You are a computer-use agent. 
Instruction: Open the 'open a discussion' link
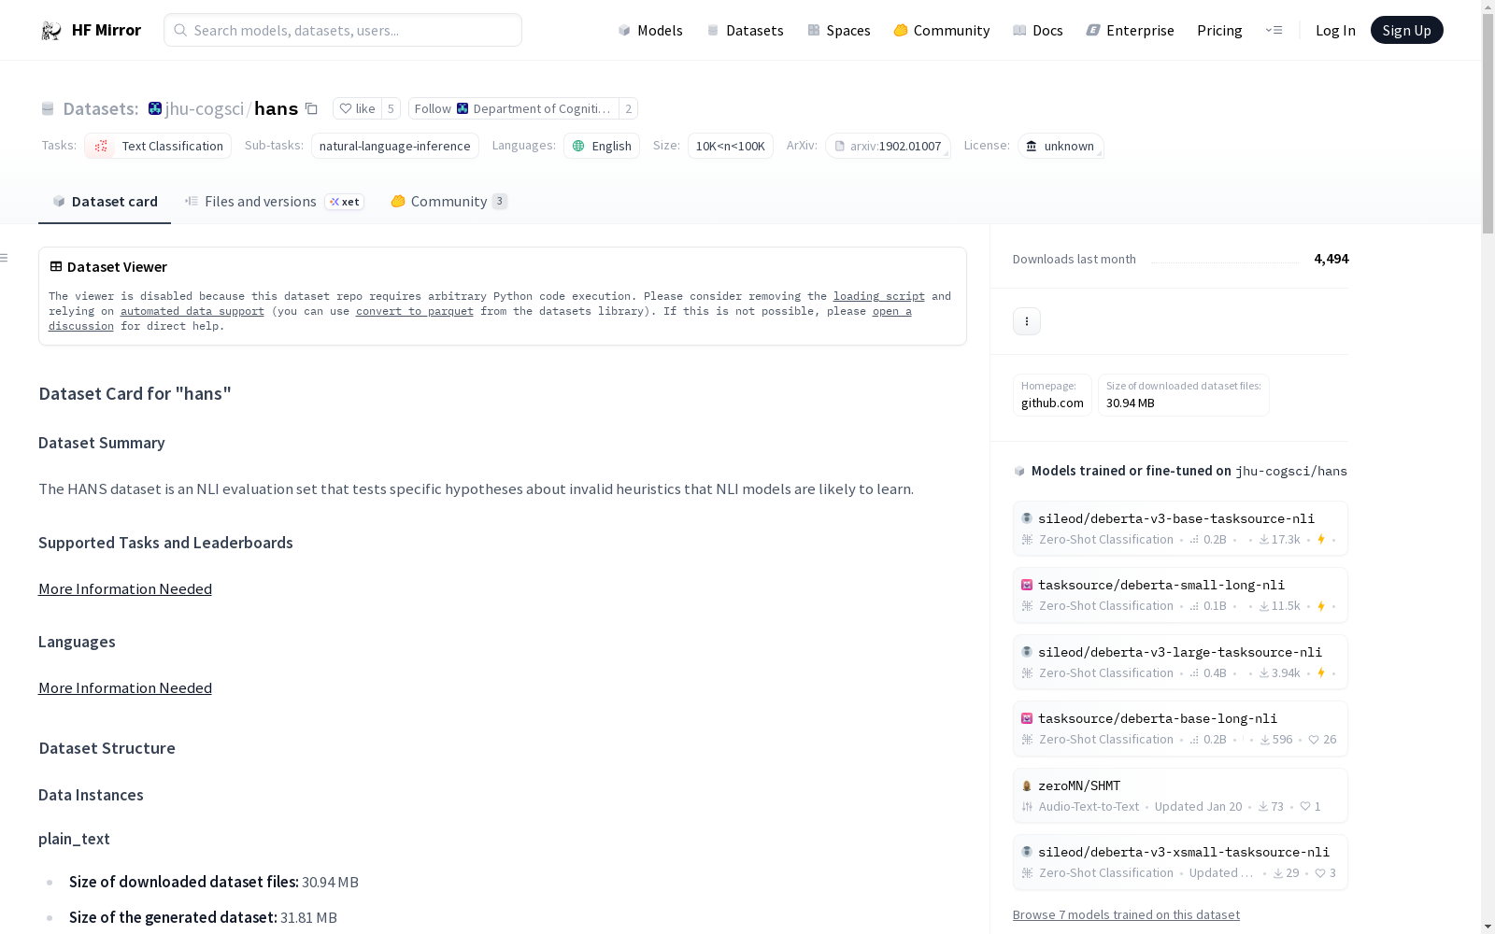pyautogui.click(x=892, y=311)
